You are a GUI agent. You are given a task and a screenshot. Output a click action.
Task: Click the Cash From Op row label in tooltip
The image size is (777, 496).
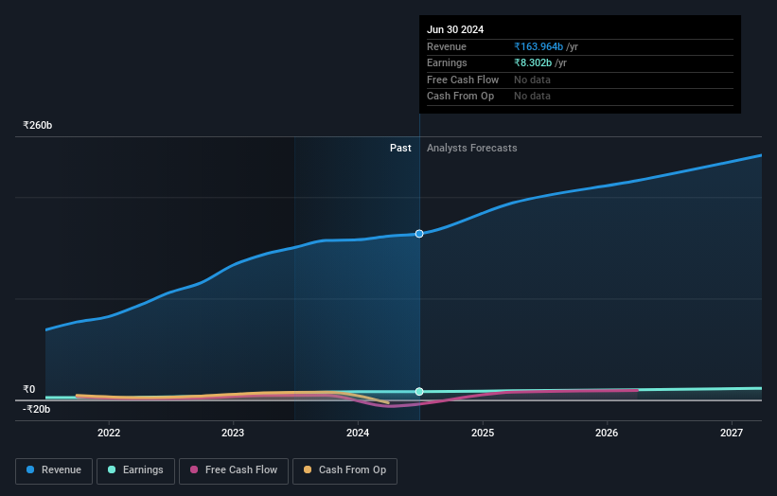point(460,97)
